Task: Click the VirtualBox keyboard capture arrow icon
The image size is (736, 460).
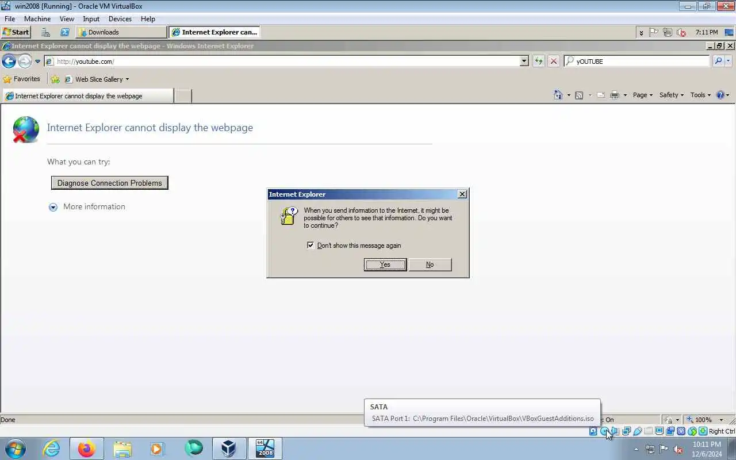Action: coord(703,431)
